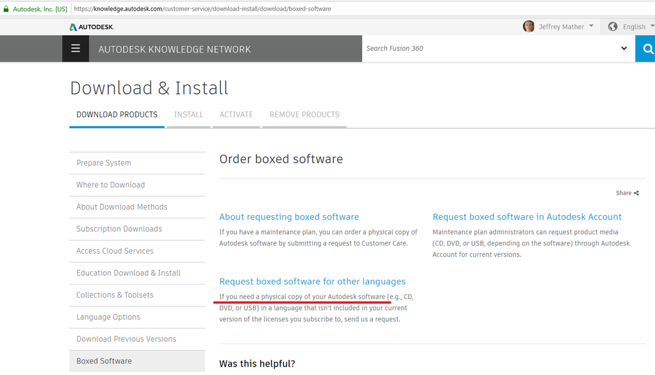Open Request boxed software in Autodesk Account
This screenshot has width=655, height=375.
click(526, 217)
